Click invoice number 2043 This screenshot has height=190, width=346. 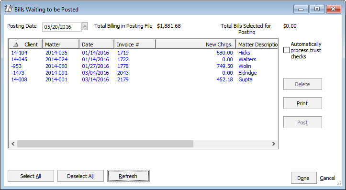pyautogui.click(x=123, y=73)
